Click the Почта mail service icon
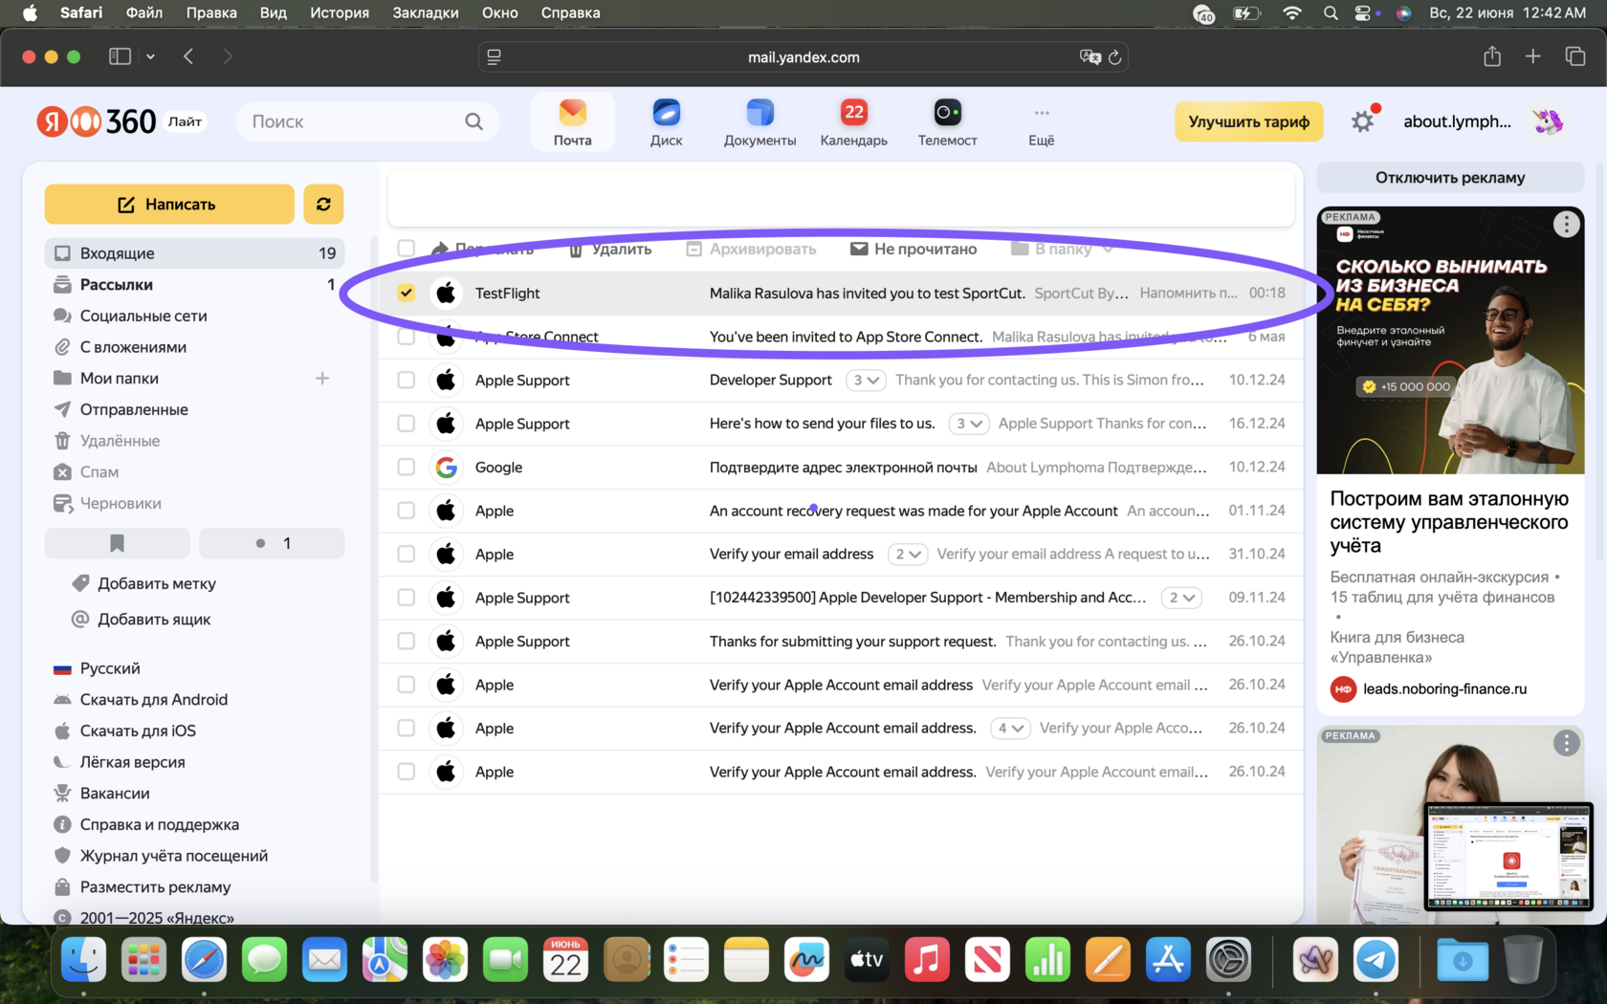The height and width of the screenshot is (1004, 1607). [x=572, y=122]
